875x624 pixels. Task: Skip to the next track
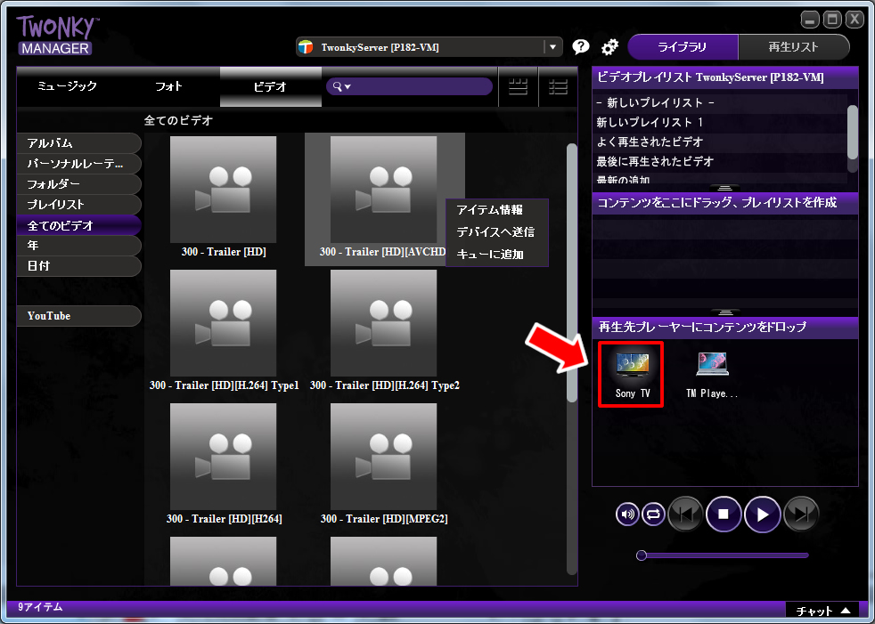(x=801, y=514)
